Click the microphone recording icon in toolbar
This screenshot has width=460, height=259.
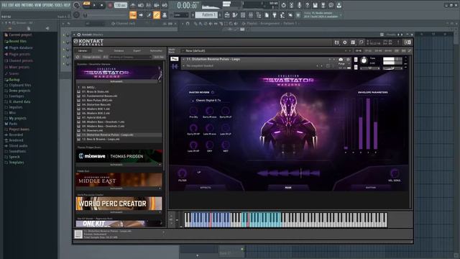[x=299, y=5]
